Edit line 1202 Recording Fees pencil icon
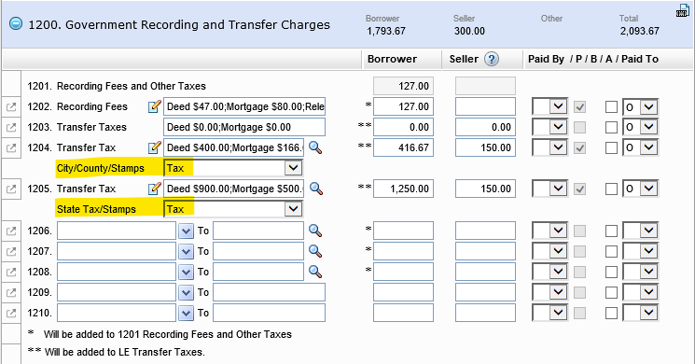 point(154,106)
